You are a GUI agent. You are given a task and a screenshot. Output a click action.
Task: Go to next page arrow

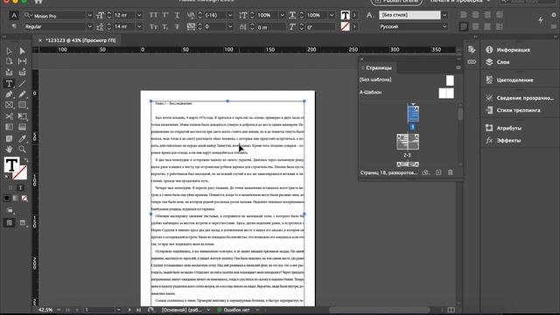(129, 310)
